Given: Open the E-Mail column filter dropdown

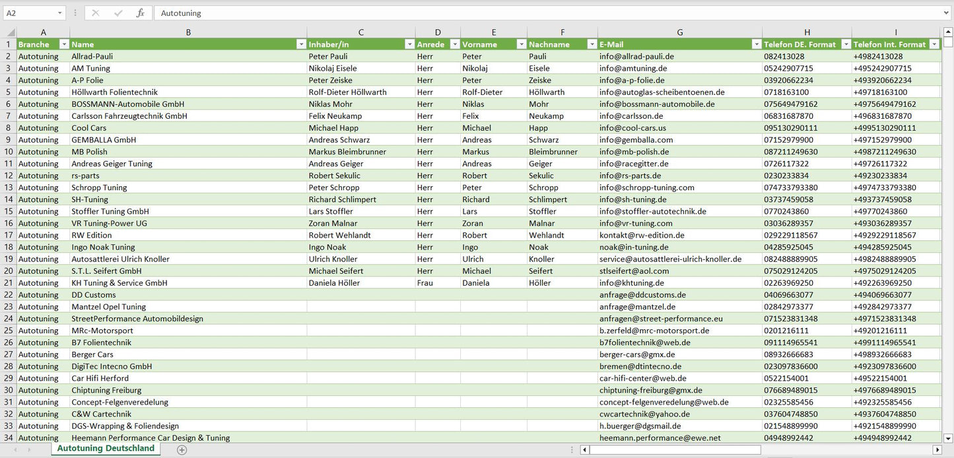Looking at the screenshot, I should [x=756, y=44].
